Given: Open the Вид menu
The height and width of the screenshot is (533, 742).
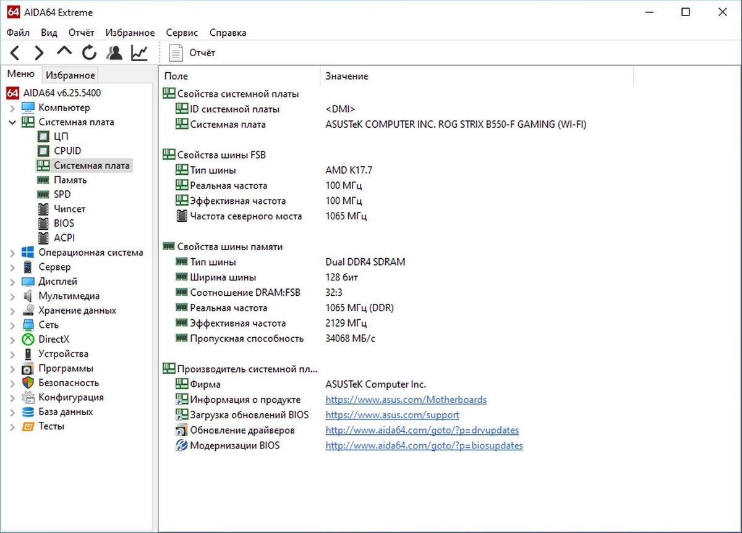Looking at the screenshot, I should pyautogui.click(x=49, y=33).
